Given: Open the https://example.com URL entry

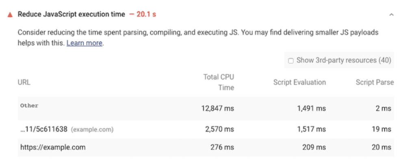Looking at the screenshot, I should tap(53, 147).
